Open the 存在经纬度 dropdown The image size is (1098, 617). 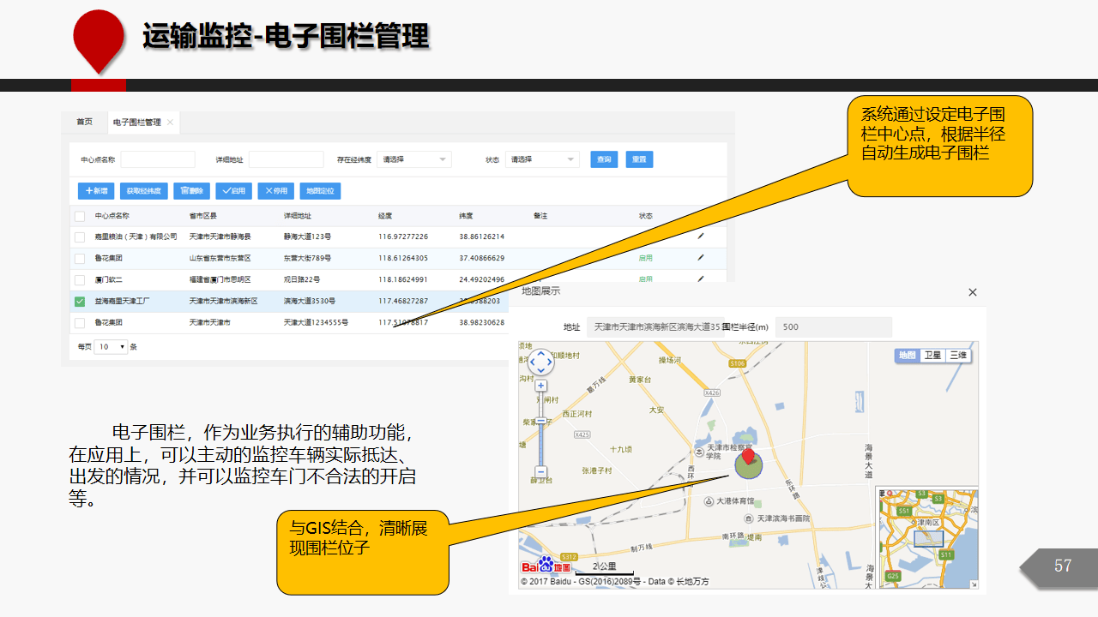coord(414,159)
